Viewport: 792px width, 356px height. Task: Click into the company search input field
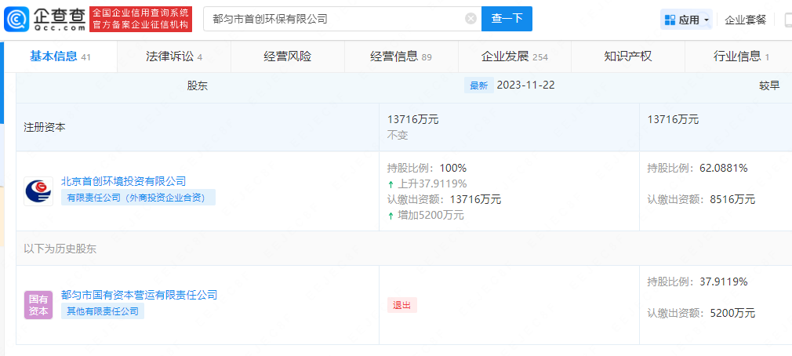[x=336, y=19]
